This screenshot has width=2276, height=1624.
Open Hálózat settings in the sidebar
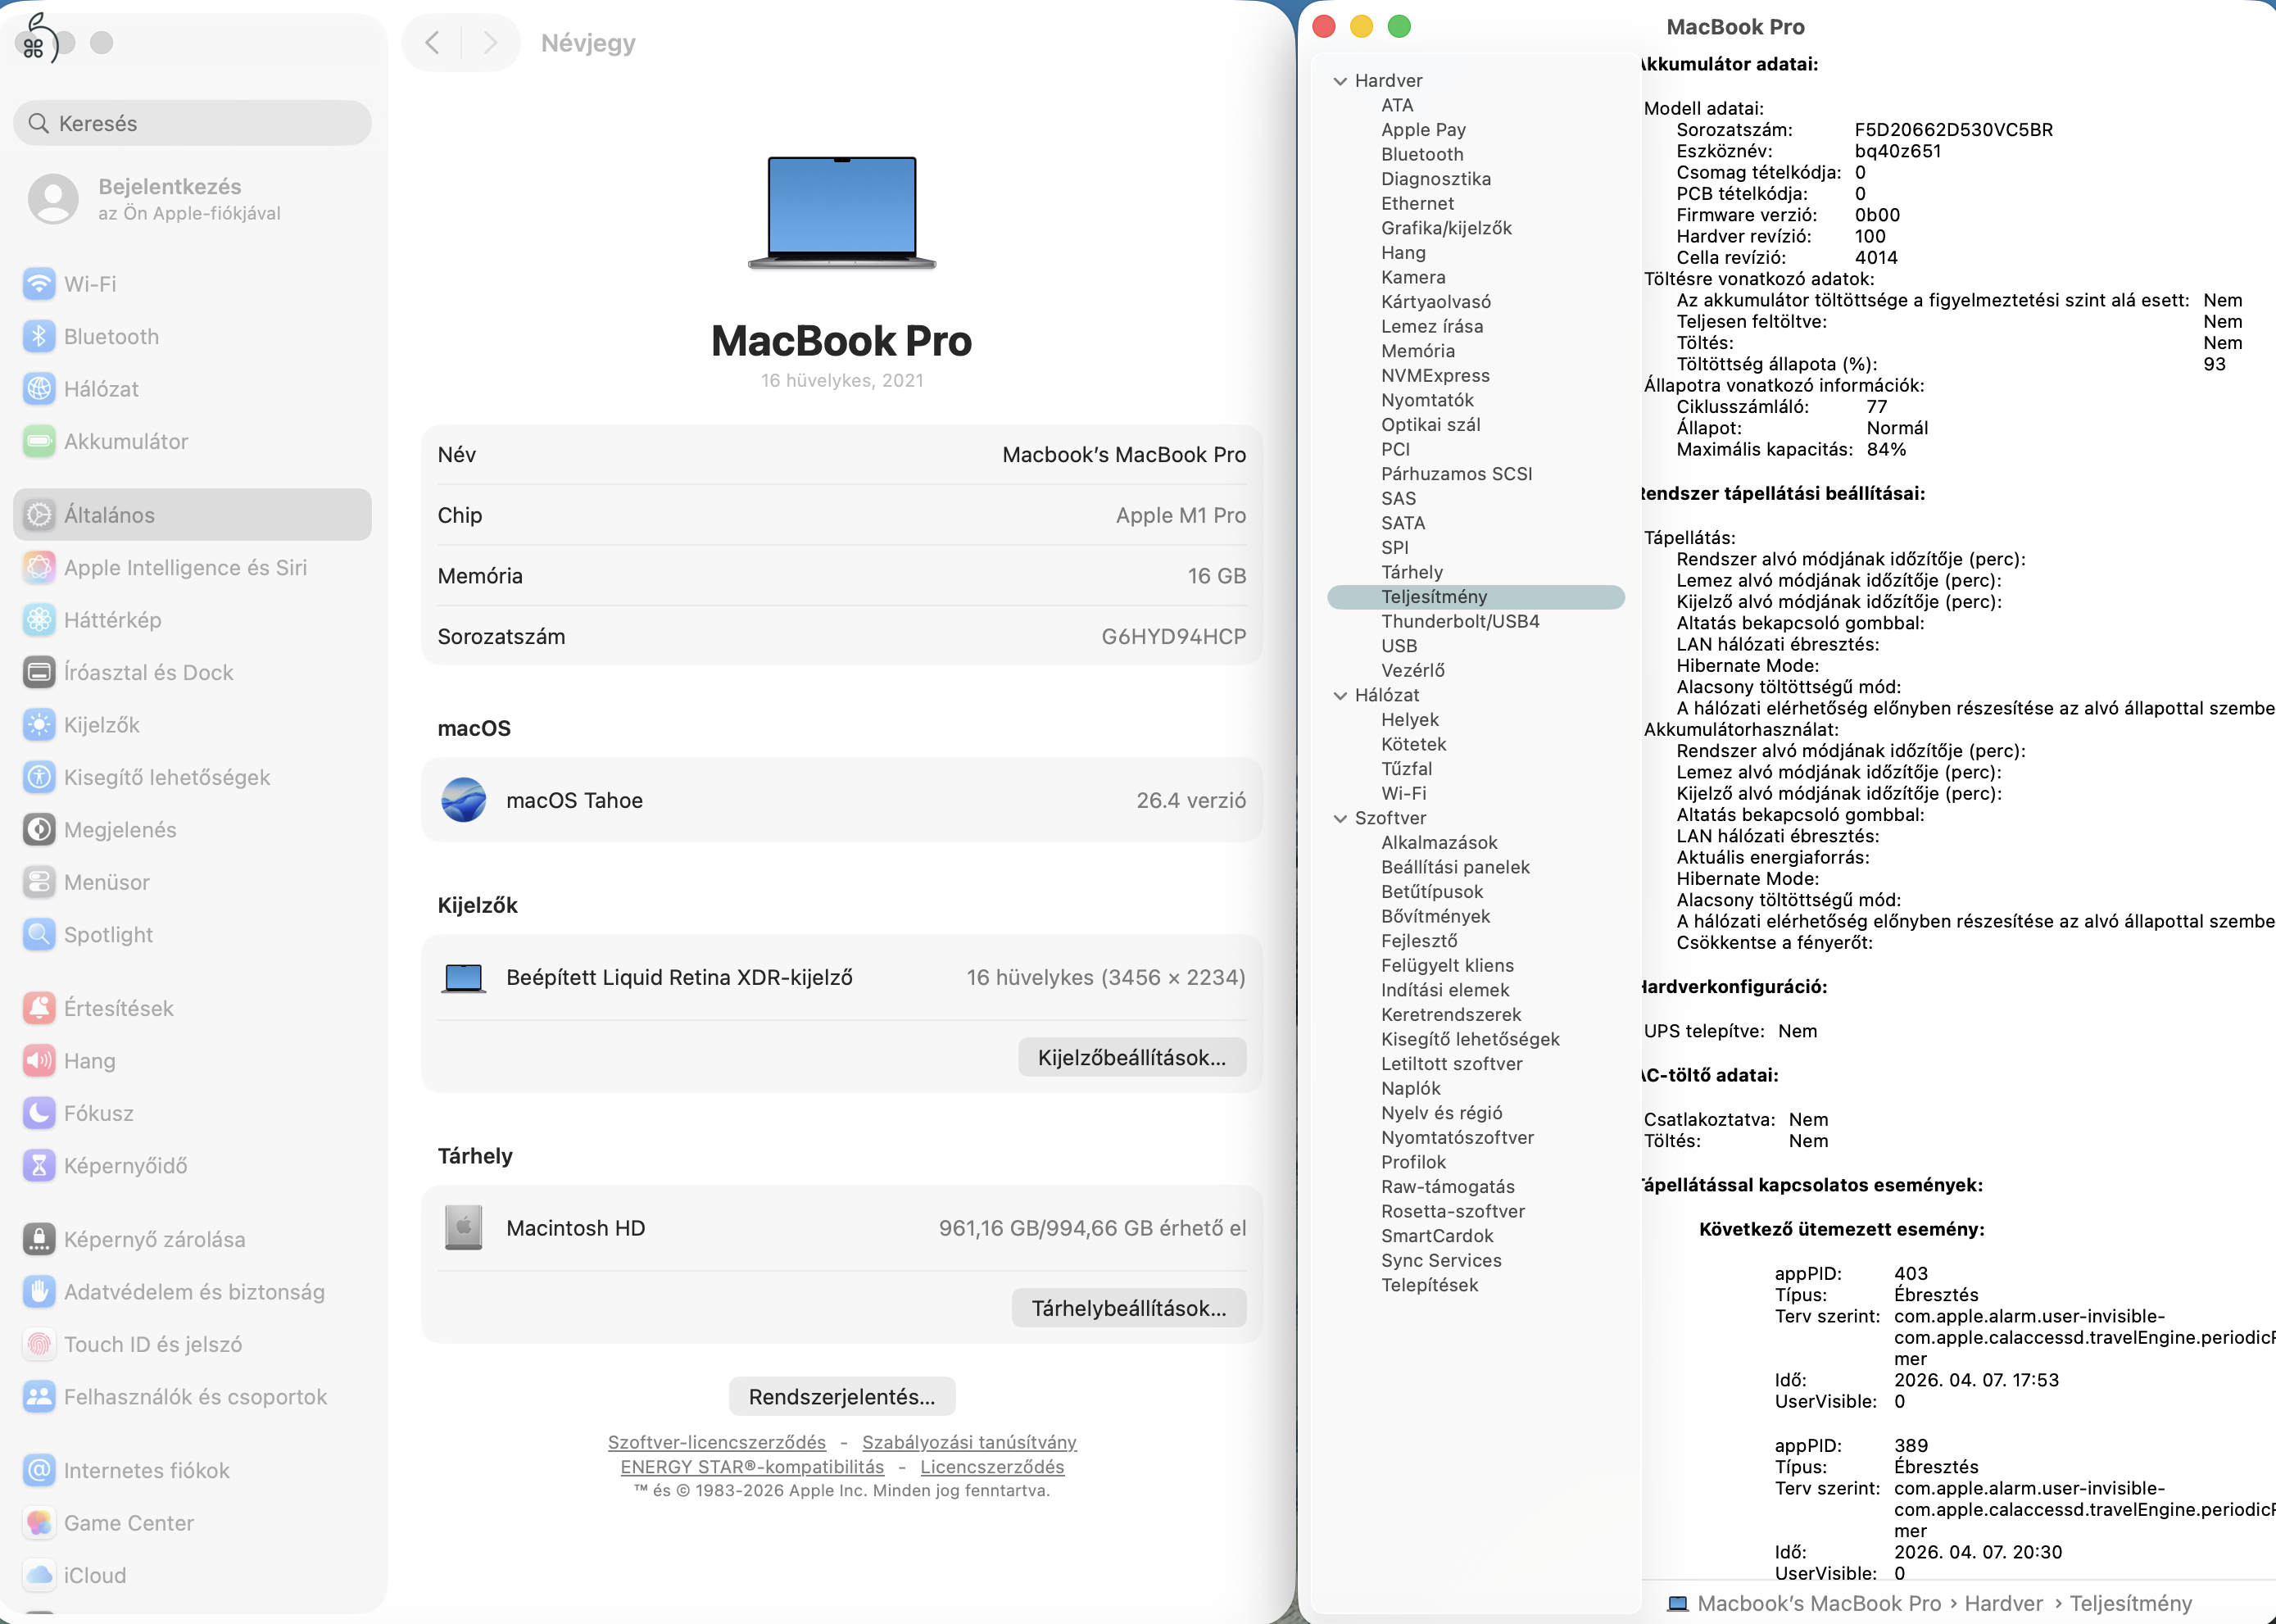[x=101, y=388]
